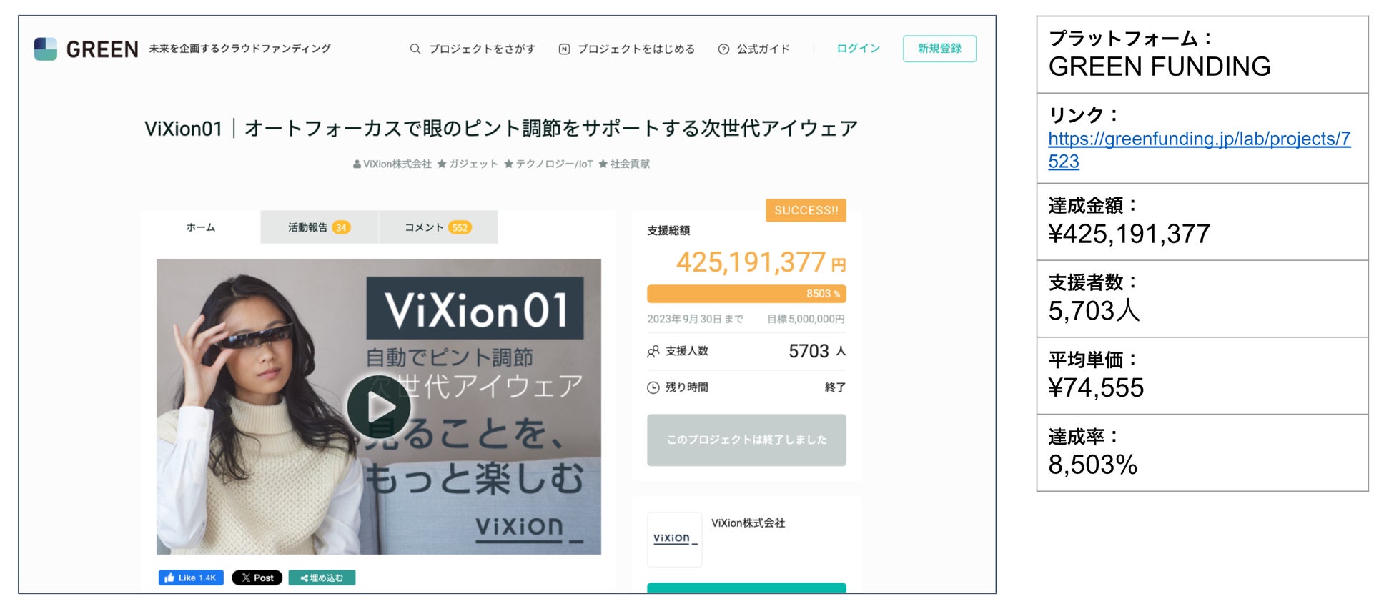1394x614 pixels.
Task: Click the 目標 5,000,000円 goal text
Action: [806, 319]
